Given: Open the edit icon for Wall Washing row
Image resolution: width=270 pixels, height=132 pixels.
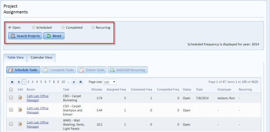Looking at the screenshot, I should click(x=20, y=124).
